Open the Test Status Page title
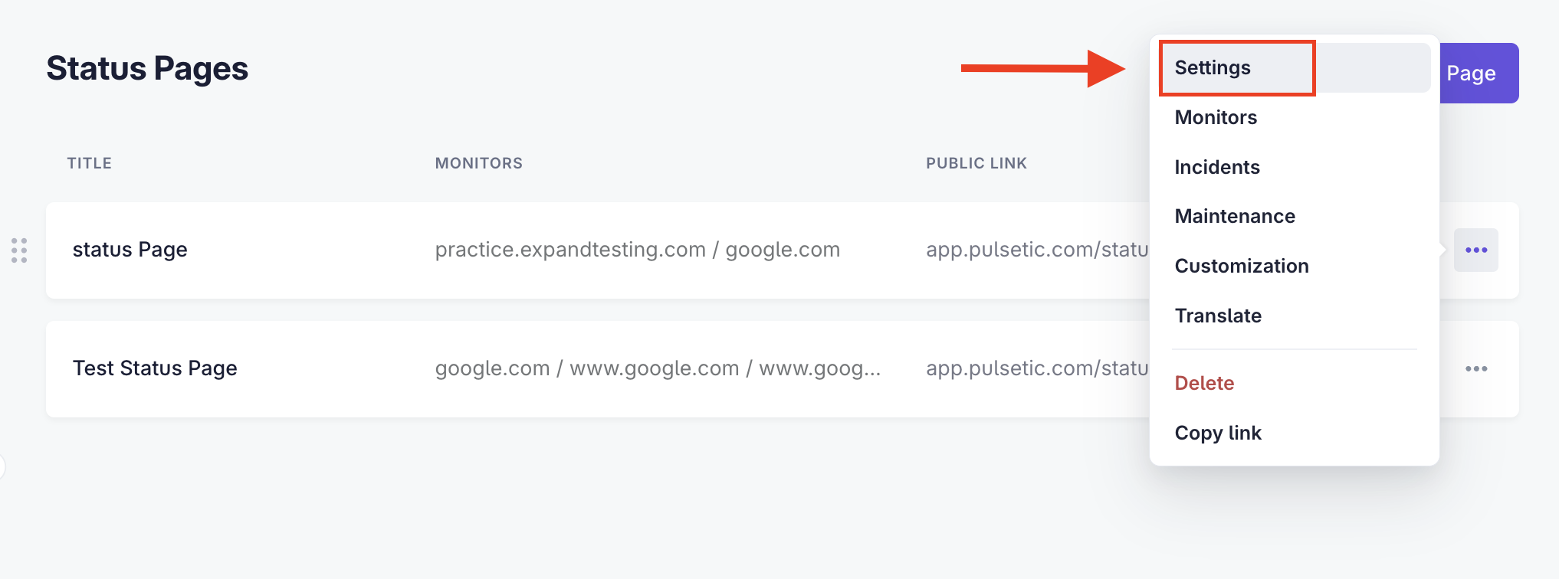The image size is (1559, 579). pos(155,368)
